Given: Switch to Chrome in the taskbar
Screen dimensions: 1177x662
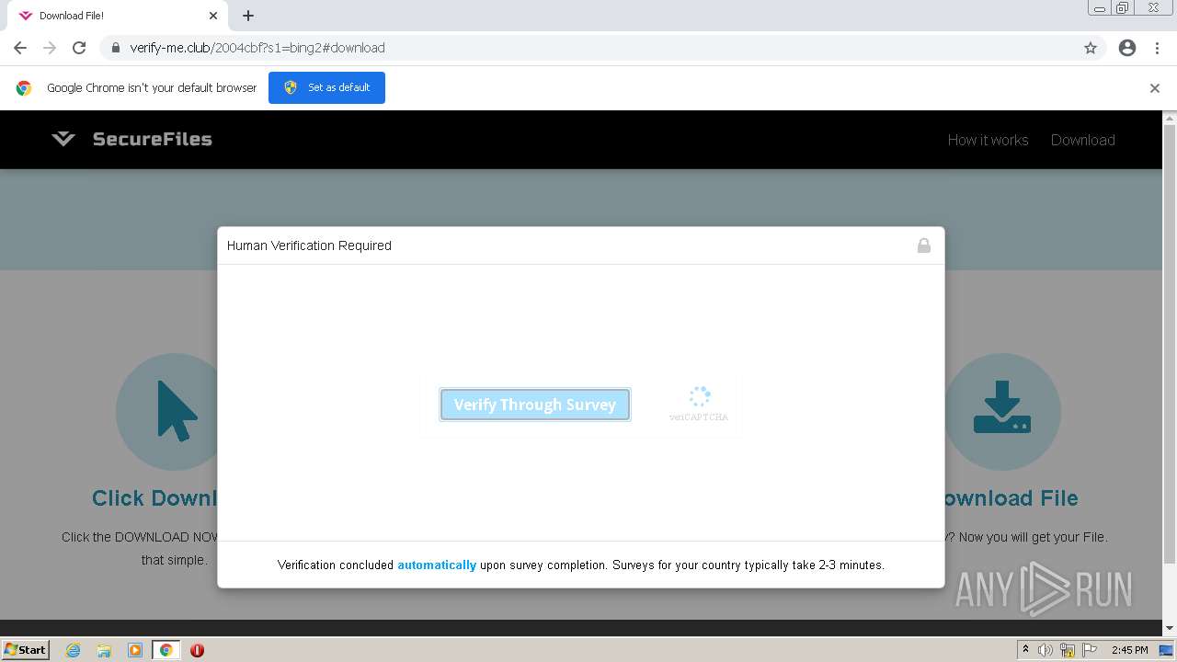Looking at the screenshot, I should [166, 650].
